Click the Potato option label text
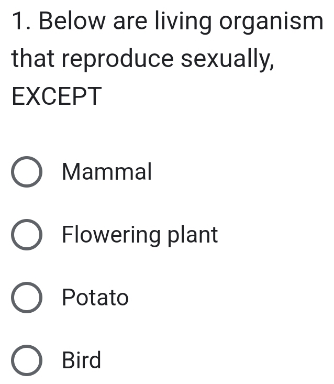Viewport: 334px width, 384px height. 95,298
